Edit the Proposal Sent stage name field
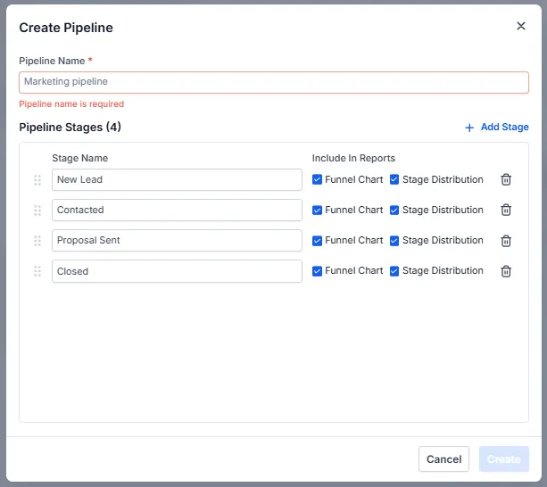 177,240
